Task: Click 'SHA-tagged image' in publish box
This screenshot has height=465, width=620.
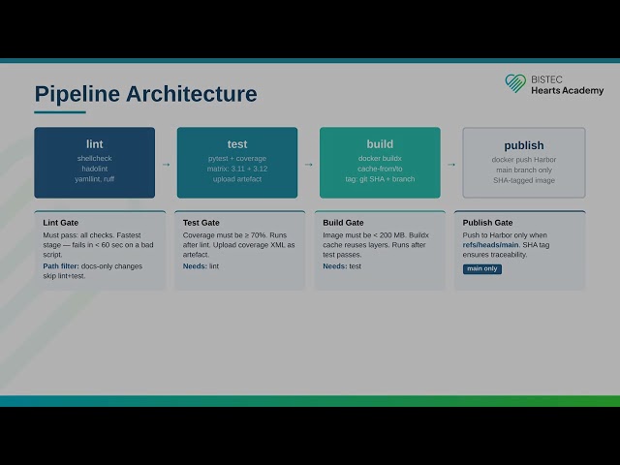Action: pos(524,180)
